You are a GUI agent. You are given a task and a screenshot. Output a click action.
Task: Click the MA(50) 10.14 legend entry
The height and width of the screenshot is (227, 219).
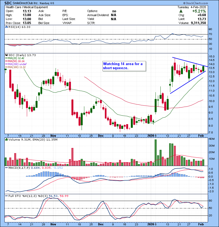coord(15,61)
